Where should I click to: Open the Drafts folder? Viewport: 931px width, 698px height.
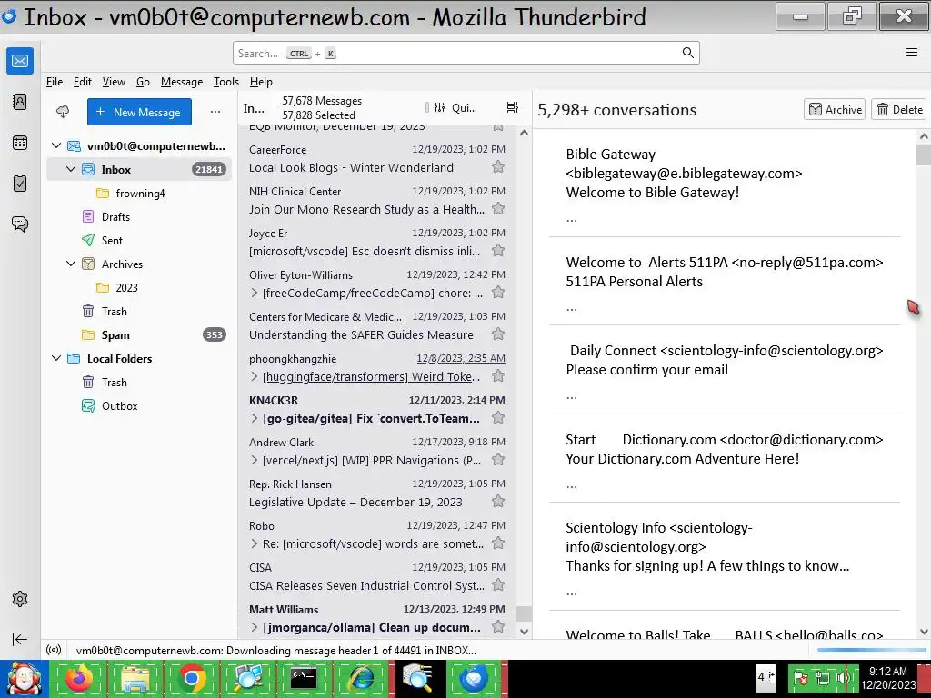139,216
